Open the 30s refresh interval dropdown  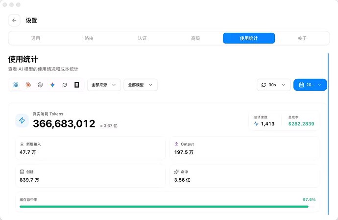point(273,85)
